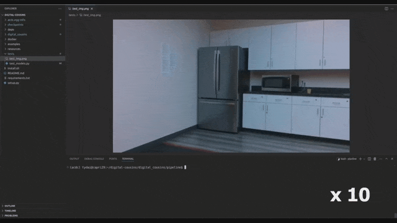Split the editor using top-right icon
Screen dimensions: 397x223
click(386, 9)
